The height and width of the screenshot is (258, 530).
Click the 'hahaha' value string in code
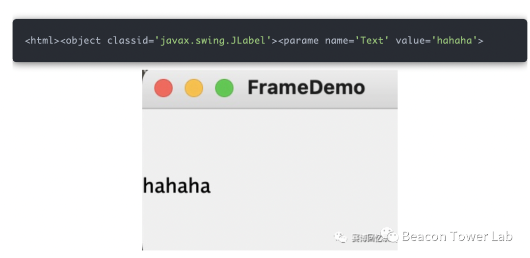454,40
